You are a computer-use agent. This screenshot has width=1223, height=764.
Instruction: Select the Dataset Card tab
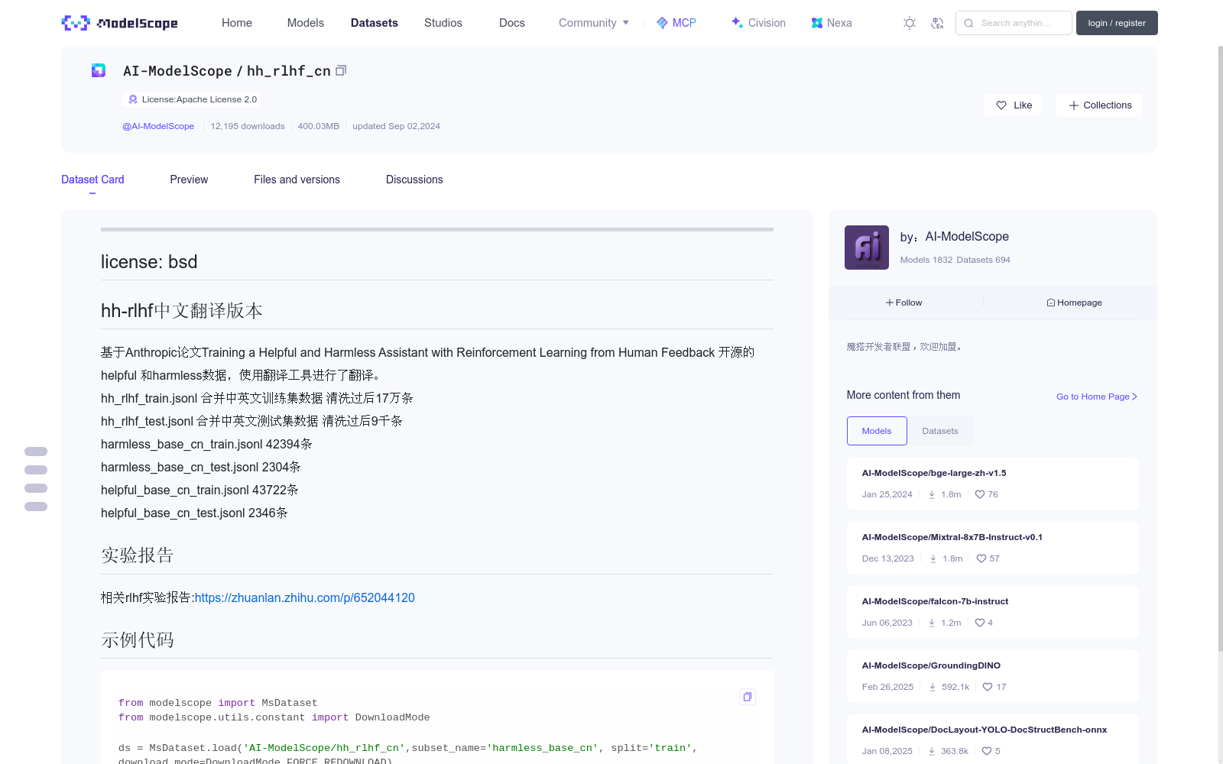(x=92, y=180)
